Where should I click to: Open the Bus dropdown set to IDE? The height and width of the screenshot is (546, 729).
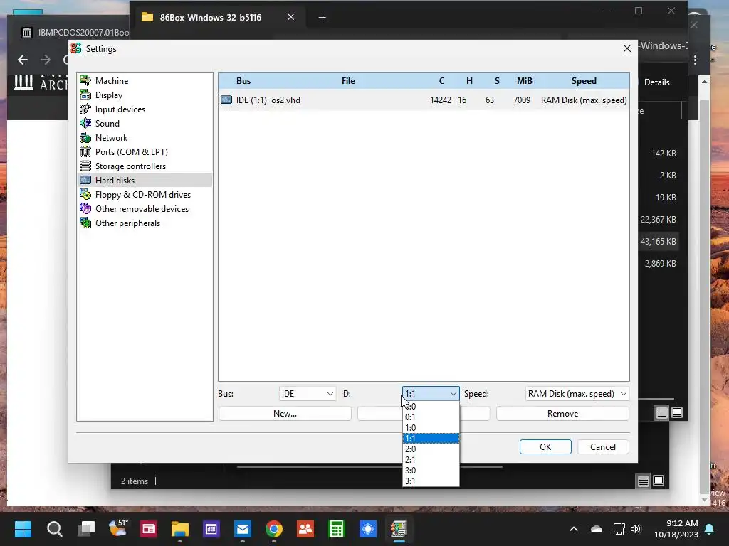click(308, 394)
